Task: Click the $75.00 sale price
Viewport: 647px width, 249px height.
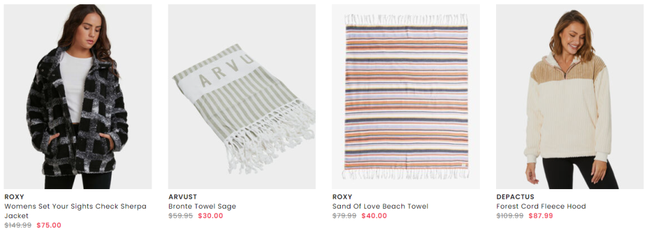Action: 49,226
